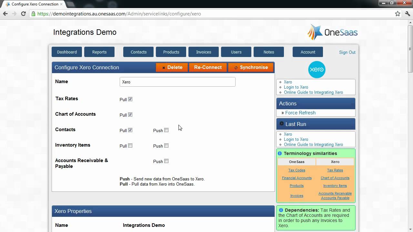
Task: Check Inventory Items Pull
Action: click(130, 146)
